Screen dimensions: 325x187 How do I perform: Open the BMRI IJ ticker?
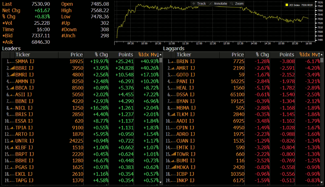25,75
